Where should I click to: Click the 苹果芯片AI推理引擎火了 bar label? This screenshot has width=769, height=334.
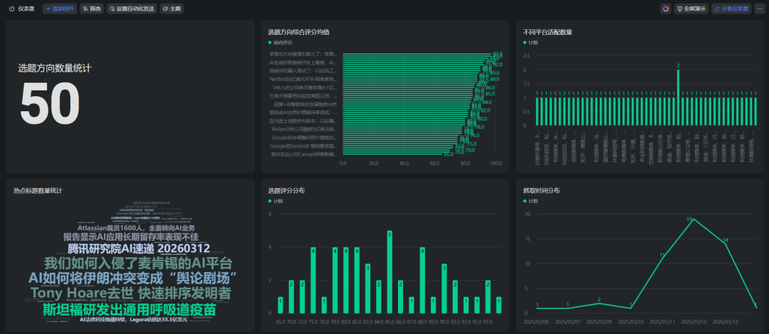(x=303, y=54)
